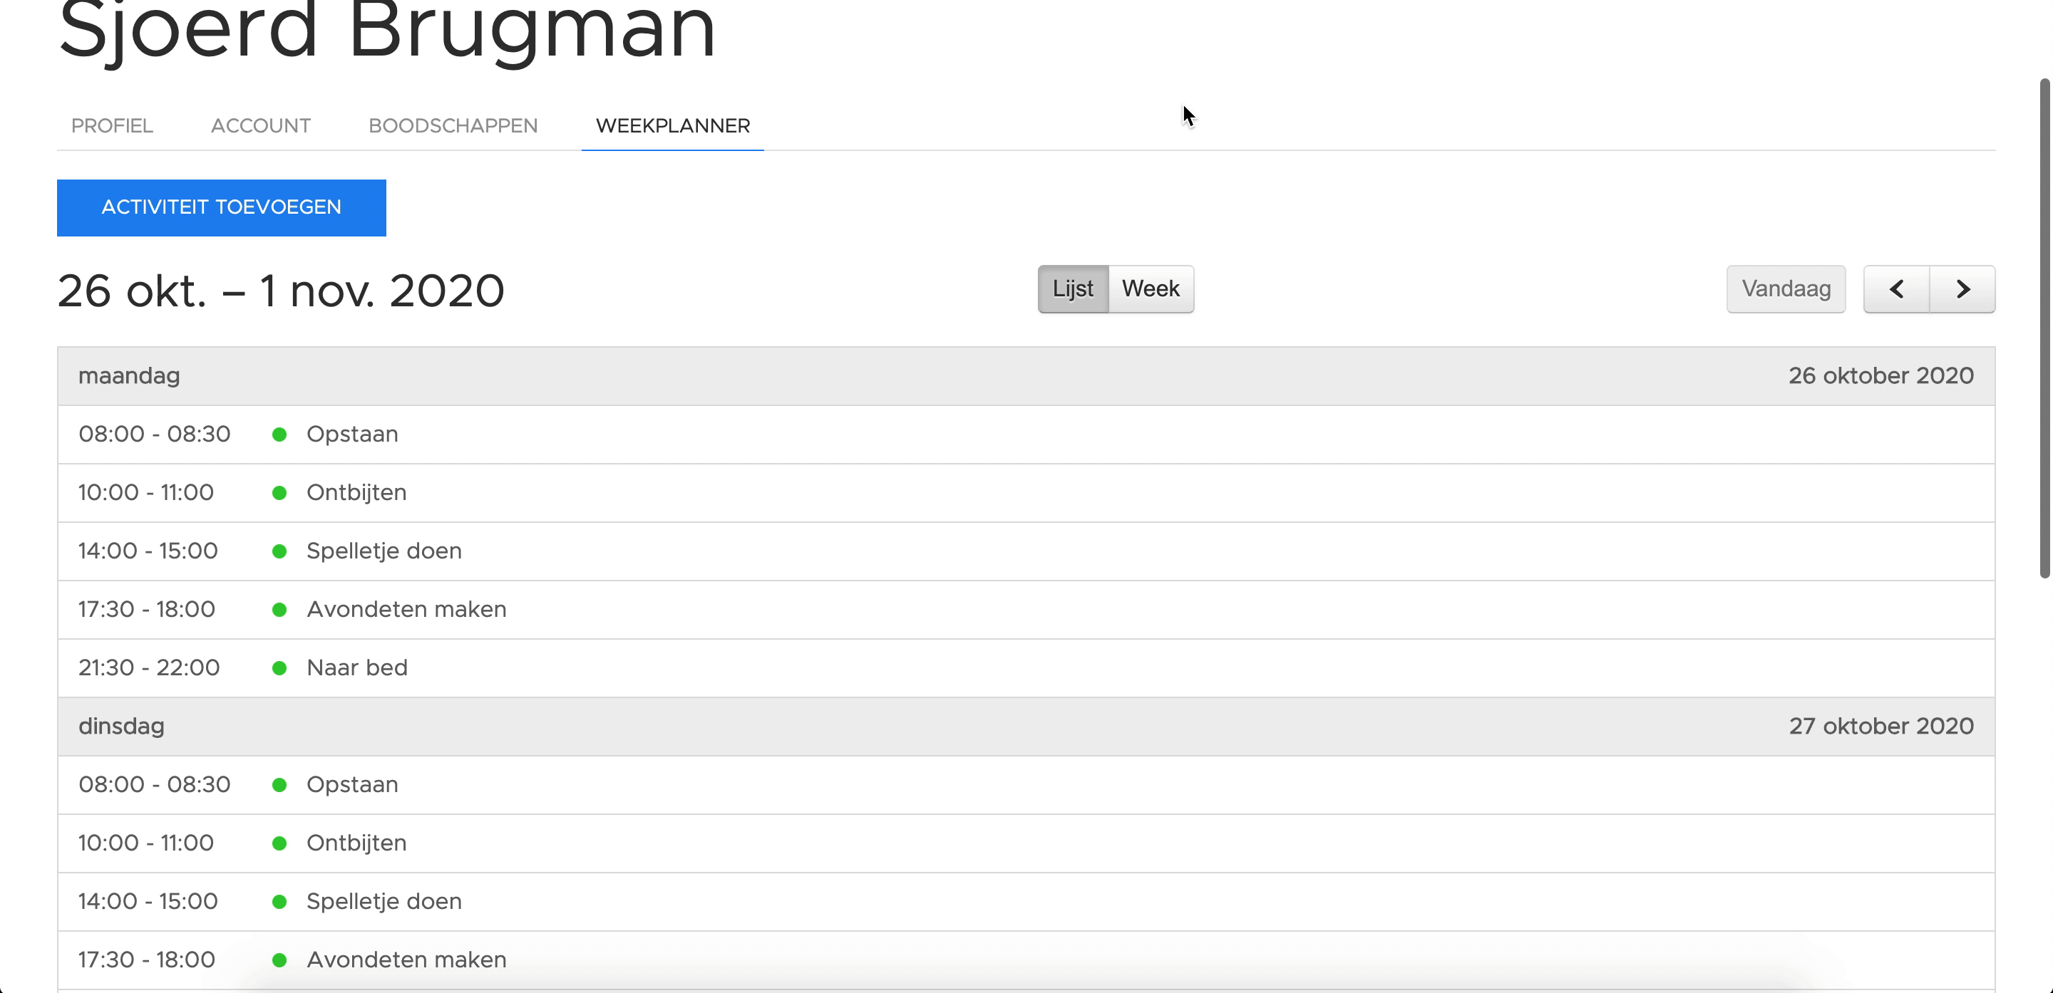Click green dot beside Monday's Opstaan

pyautogui.click(x=279, y=435)
